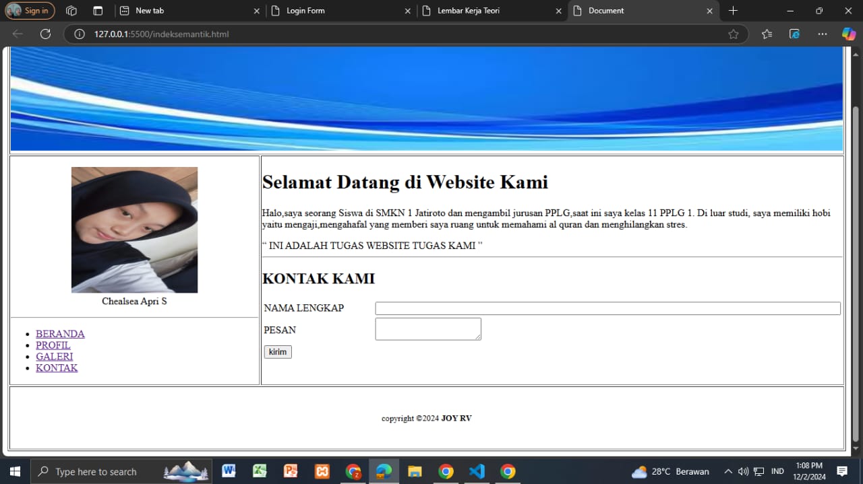Click the Chealsea Apri S profile photo
863x484 pixels.
[x=134, y=230]
